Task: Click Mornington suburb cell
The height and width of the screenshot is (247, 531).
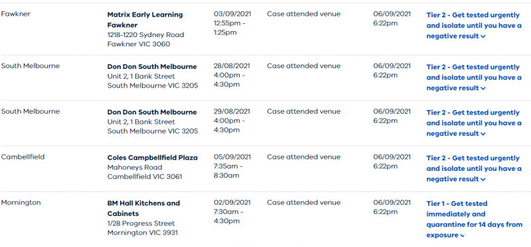Action: 21,203
